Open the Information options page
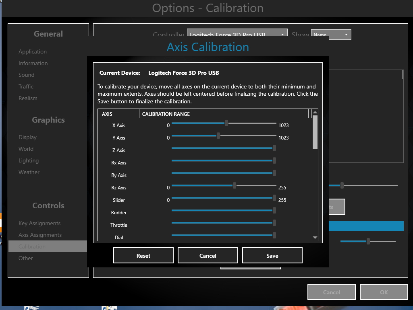 tap(33, 63)
